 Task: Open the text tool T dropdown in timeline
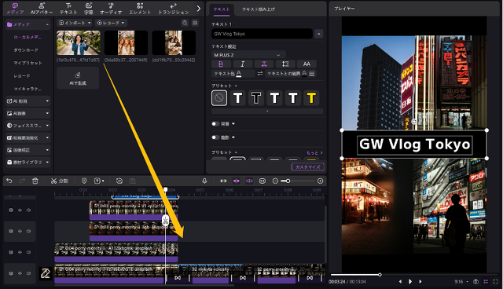(x=99, y=181)
